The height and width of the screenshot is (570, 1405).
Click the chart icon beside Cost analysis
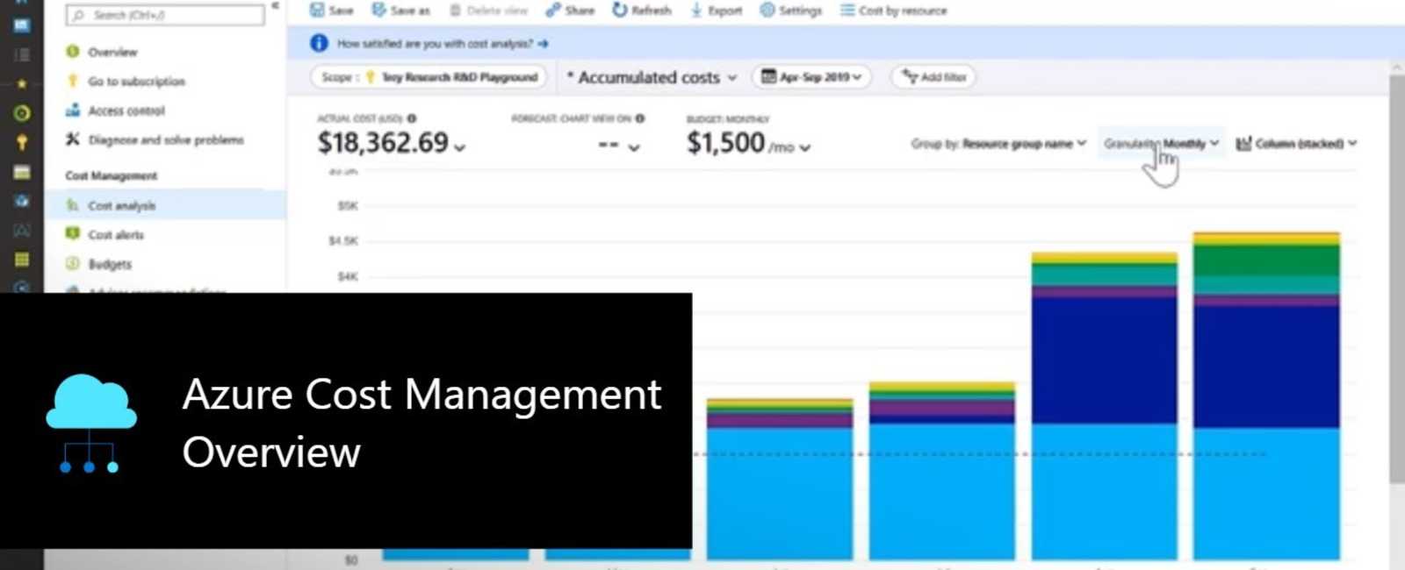pos(73,205)
